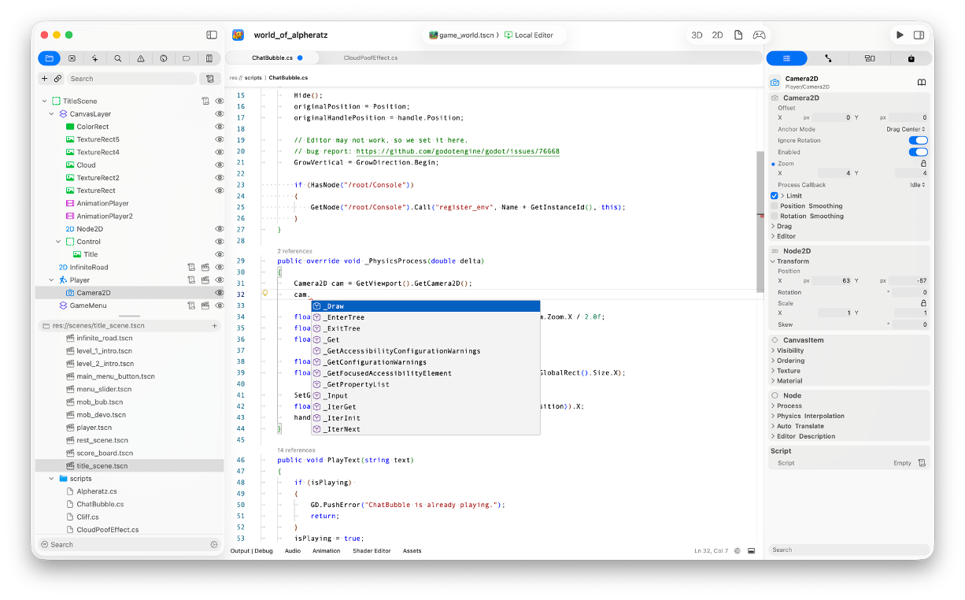Switch to the 3D workspace view
Screen dimensions: 965x600
[x=697, y=35]
